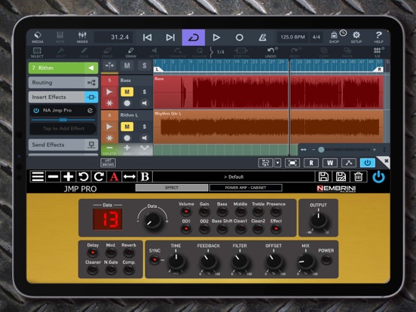Click the 31.2.4 position display
This screenshot has width=416, height=312.
click(x=114, y=37)
